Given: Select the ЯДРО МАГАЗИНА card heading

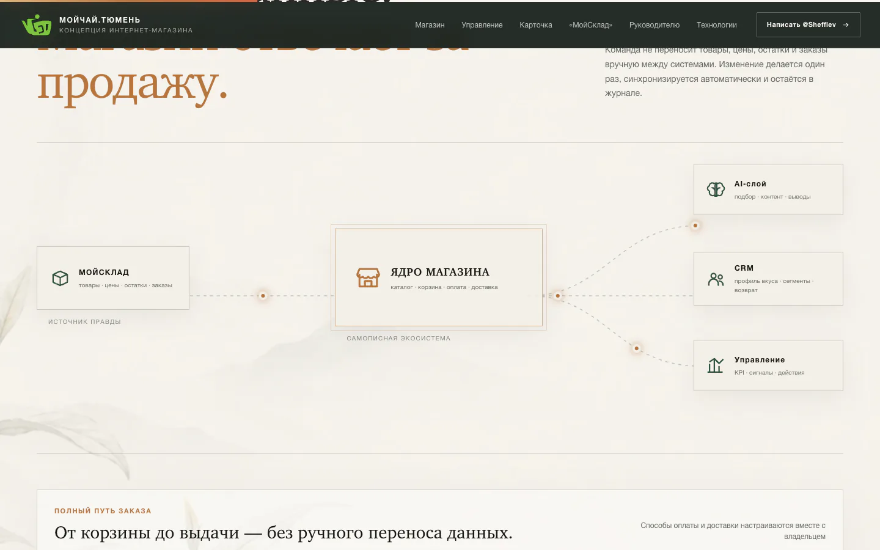Looking at the screenshot, I should [440, 272].
